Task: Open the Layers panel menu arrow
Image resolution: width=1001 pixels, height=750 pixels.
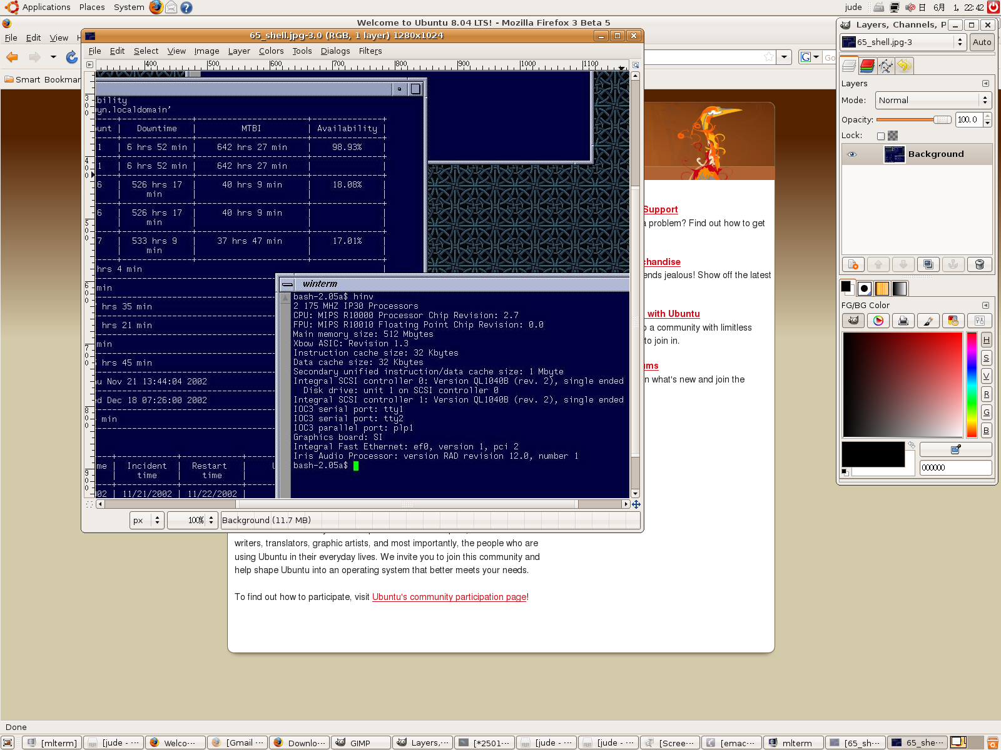Action: (x=985, y=83)
